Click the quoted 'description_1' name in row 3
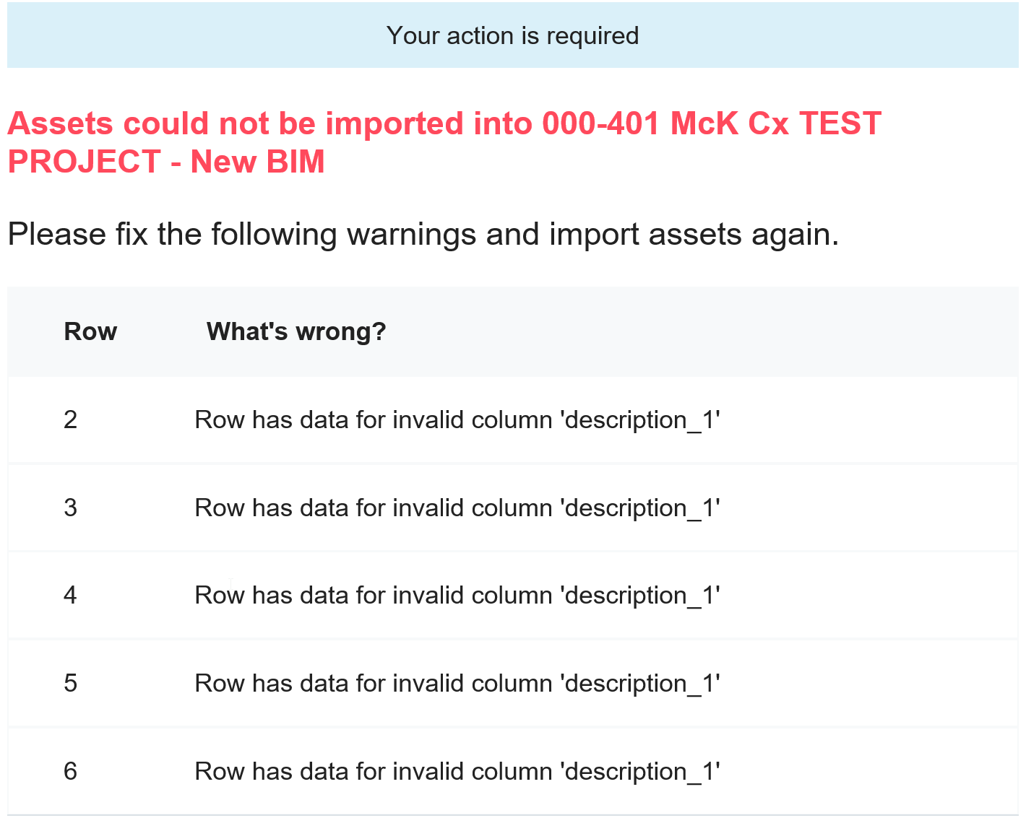This screenshot has height=818, width=1026. click(639, 508)
